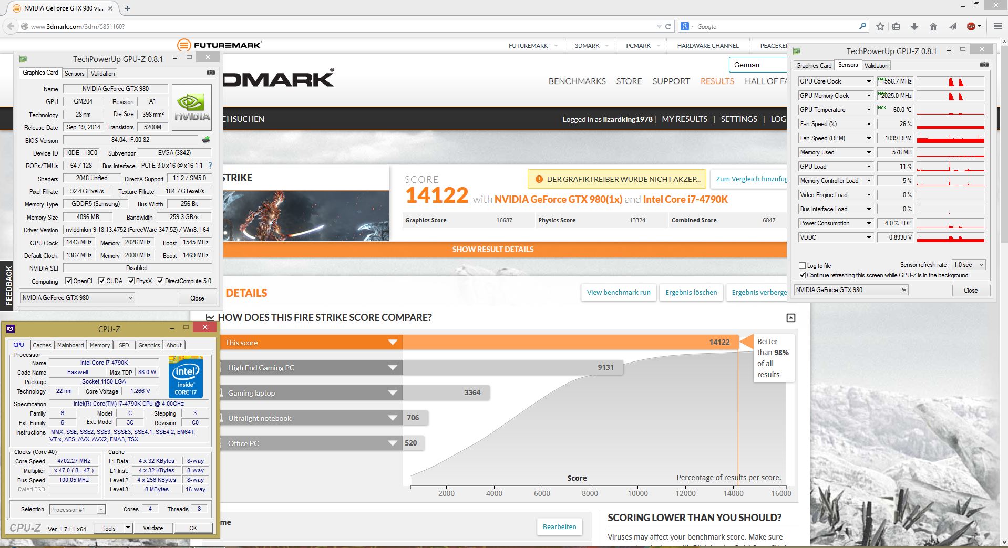The image size is (1008, 548).
Task: Click the search magnifier icon in search box
Action: [862, 26]
